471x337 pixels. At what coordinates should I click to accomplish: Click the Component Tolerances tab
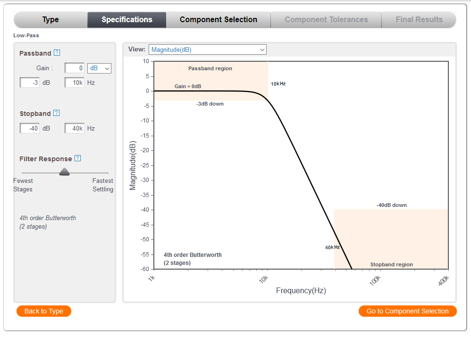pos(326,20)
